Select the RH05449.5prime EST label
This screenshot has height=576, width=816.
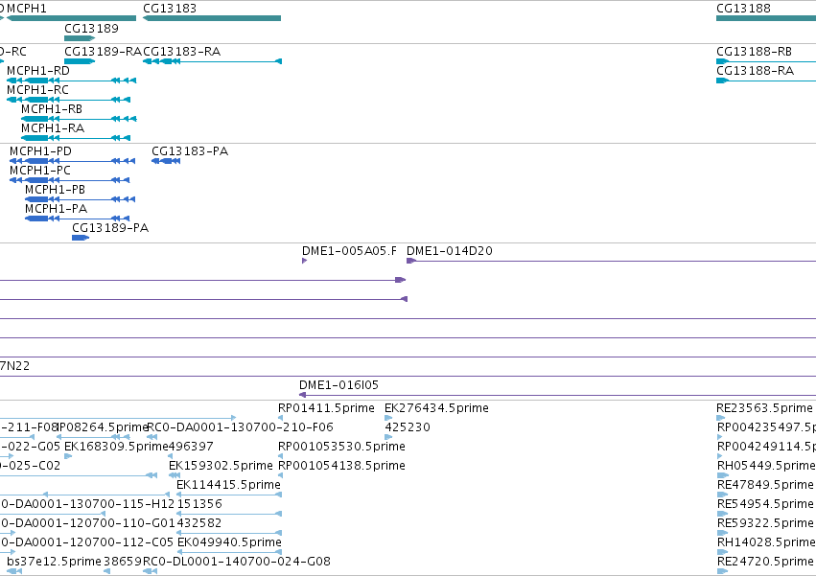(766, 466)
